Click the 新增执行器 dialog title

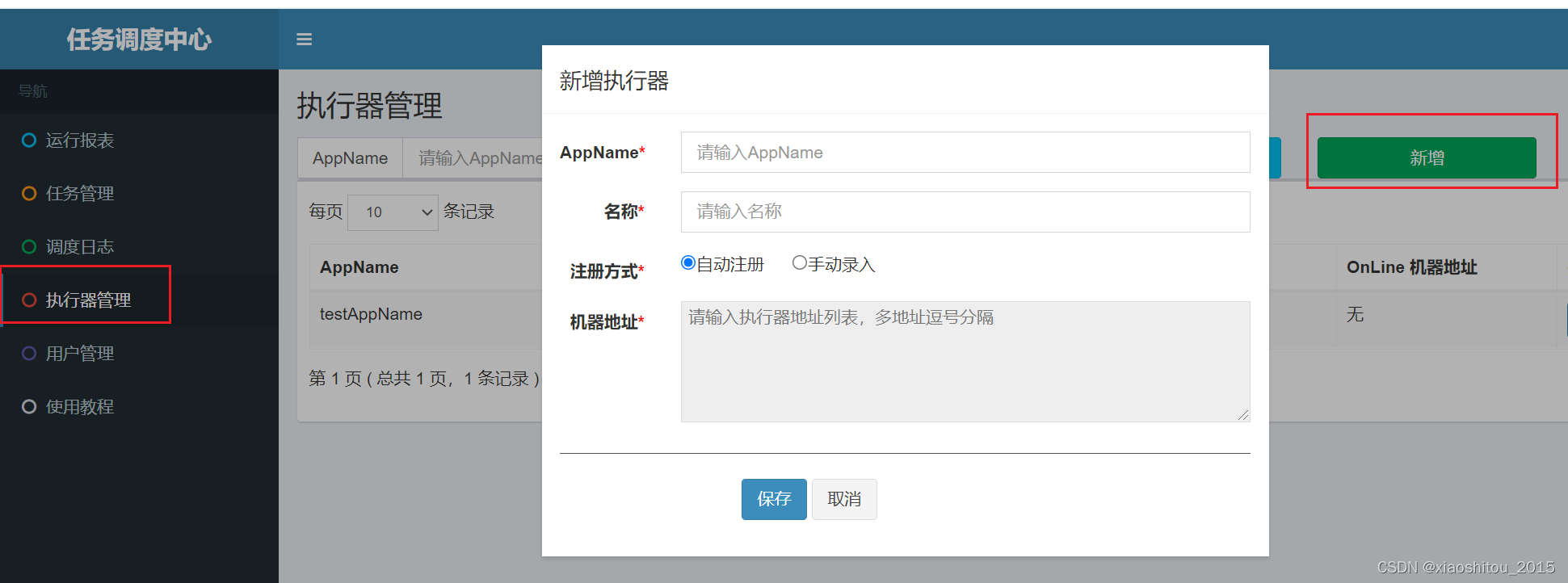pyautogui.click(x=614, y=81)
